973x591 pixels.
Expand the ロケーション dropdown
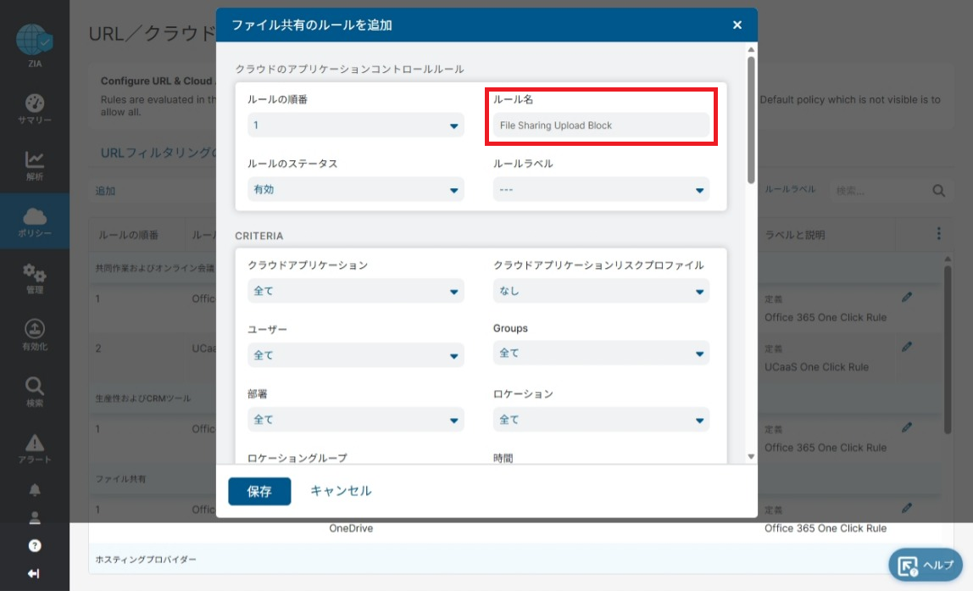(601, 420)
